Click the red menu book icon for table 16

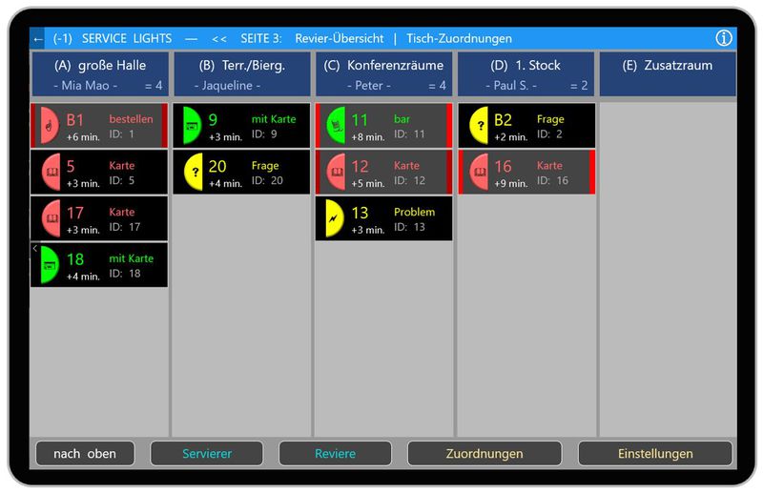point(477,172)
